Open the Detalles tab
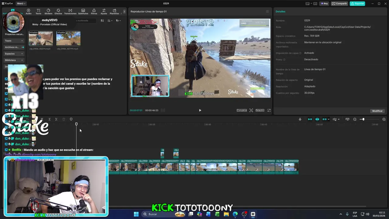The height and width of the screenshot is (219, 389). 281,12
